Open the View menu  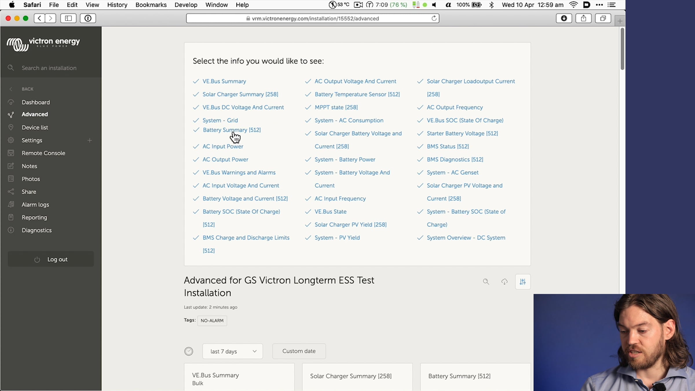click(x=92, y=5)
